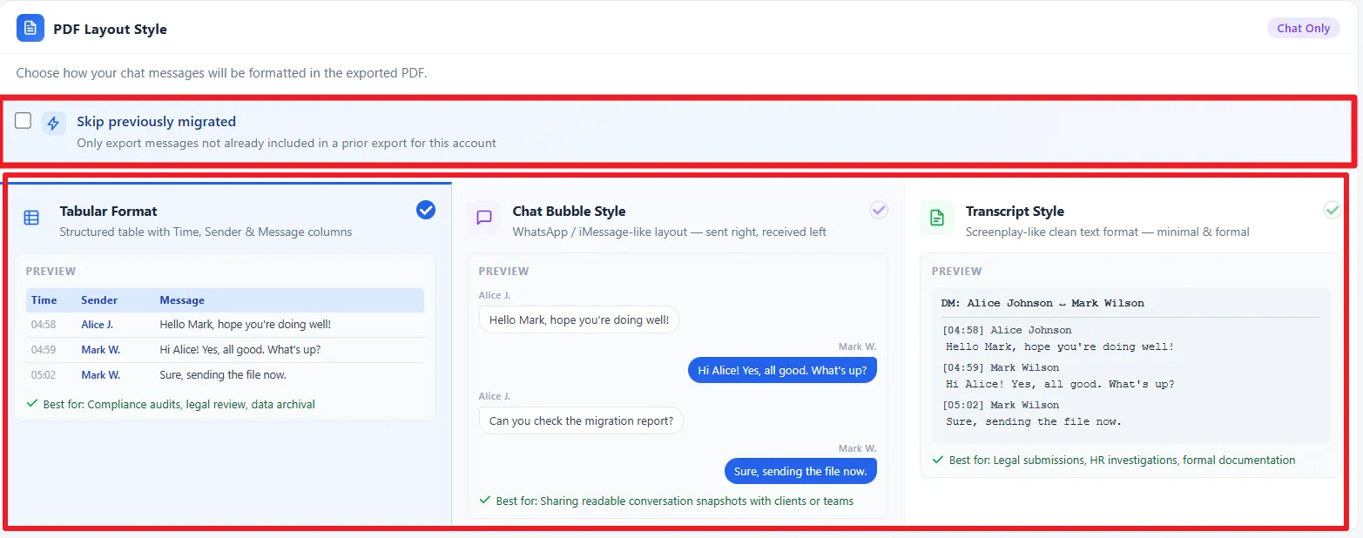Click the white bubble 'Hello Mark, hope you're doing well!'
Viewport: 1363px width, 538px height.
[579, 319]
